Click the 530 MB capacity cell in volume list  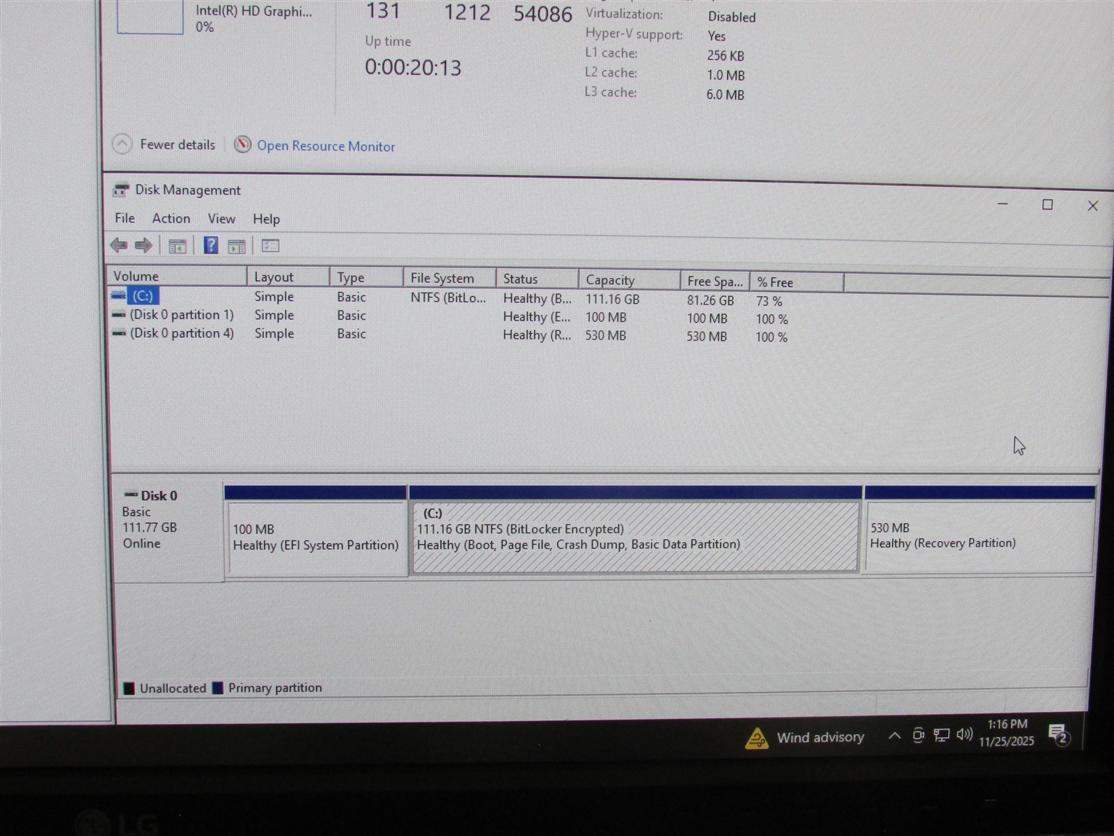[x=605, y=335]
